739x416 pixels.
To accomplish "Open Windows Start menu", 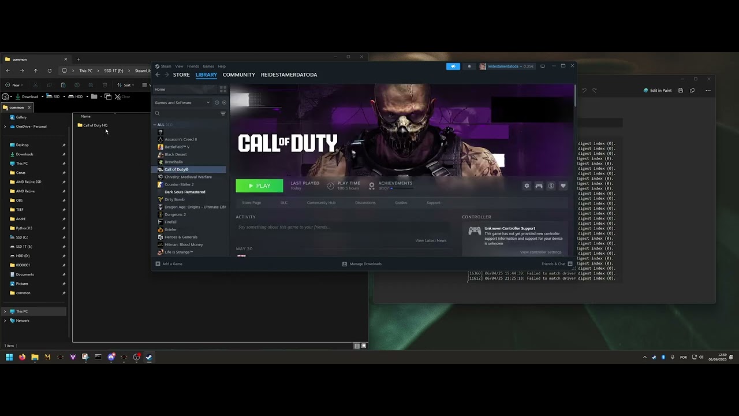I will (9, 357).
